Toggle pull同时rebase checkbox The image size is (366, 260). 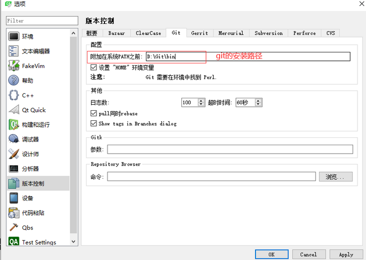point(93,113)
